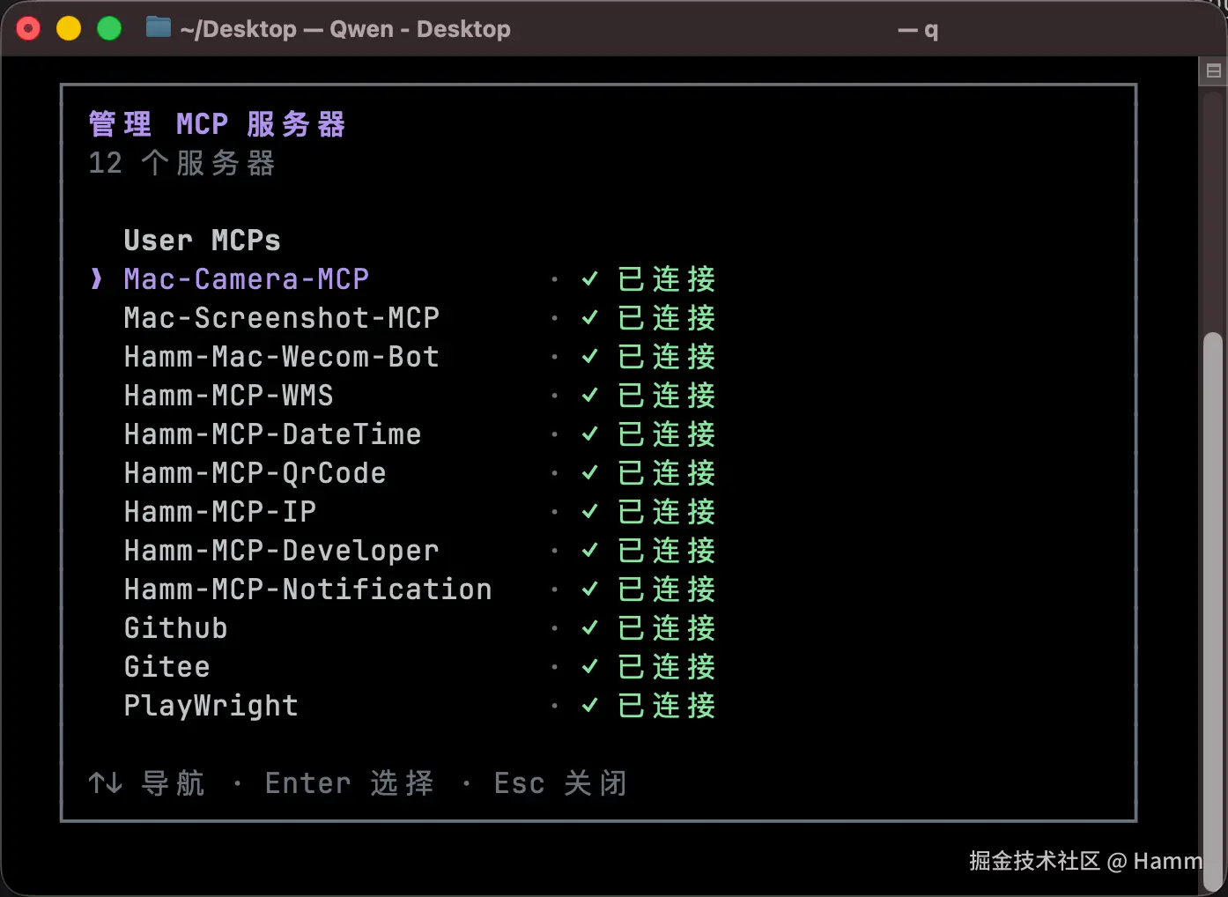Click the pane split icon at top right
The image size is (1228, 897).
1213,71
